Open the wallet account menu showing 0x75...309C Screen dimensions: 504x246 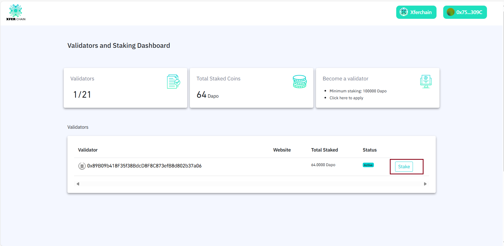(465, 12)
